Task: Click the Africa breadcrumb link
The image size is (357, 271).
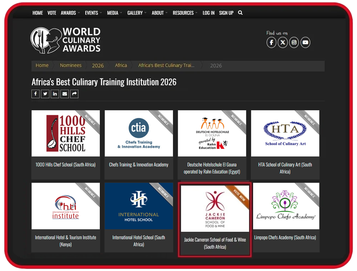Action: (121, 66)
